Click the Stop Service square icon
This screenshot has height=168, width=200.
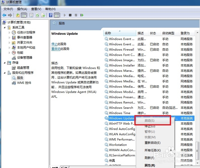(70, 15)
